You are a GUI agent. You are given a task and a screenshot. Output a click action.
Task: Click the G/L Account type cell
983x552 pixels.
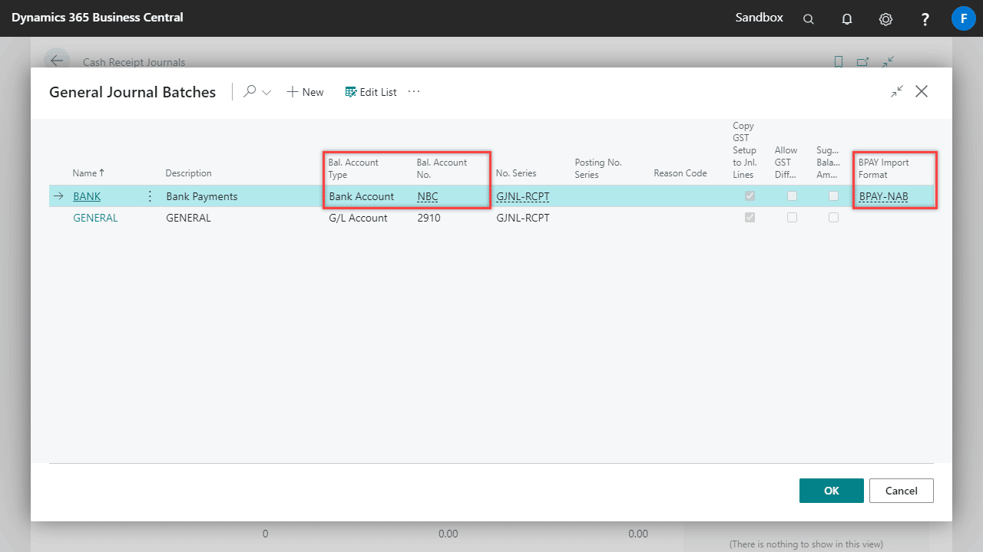click(x=358, y=218)
